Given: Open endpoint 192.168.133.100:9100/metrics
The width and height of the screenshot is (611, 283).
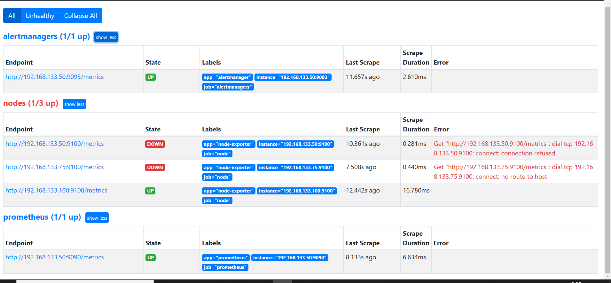Looking at the screenshot, I should (56, 190).
